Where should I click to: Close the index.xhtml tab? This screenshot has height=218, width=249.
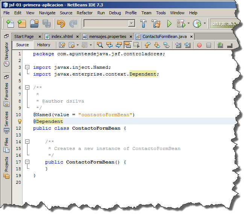(77, 37)
